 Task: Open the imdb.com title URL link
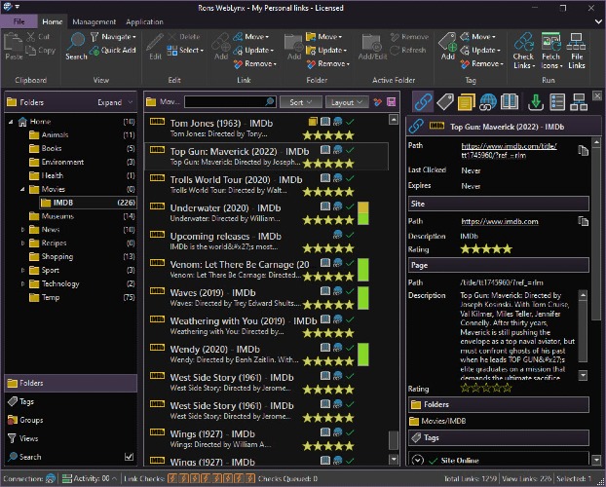click(509, 151)
